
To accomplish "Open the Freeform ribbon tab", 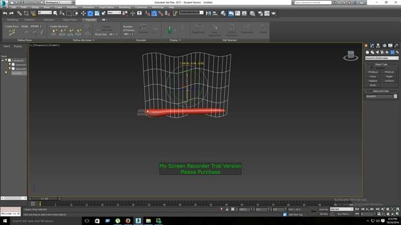I will [29, 19].
